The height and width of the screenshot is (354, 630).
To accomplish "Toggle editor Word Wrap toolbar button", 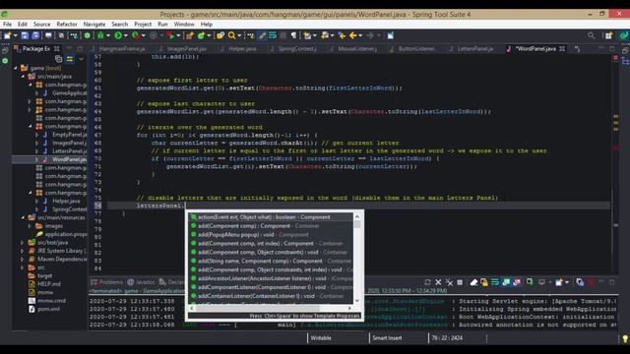I will click(273, 35).
